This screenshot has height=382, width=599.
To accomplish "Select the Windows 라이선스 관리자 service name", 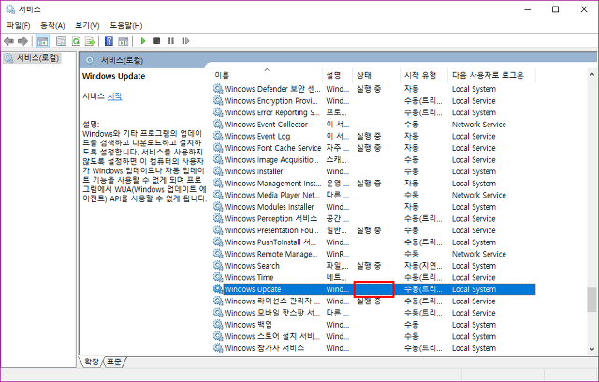I will (x=272, y=301).
